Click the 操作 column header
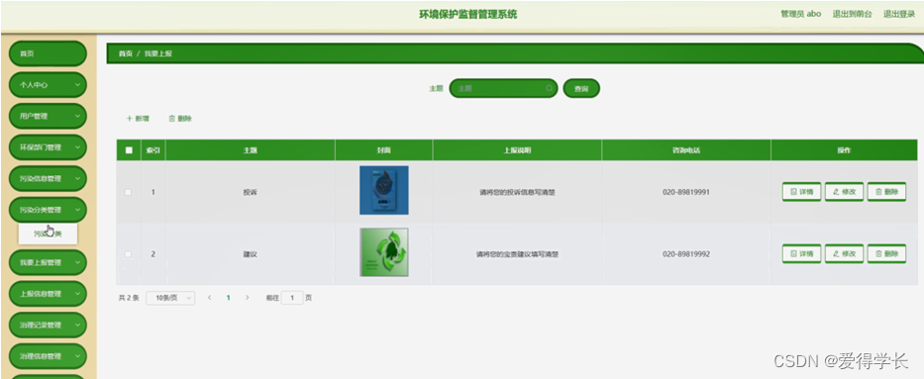Viewport: 924px width, 379px height. pos(844,150)
